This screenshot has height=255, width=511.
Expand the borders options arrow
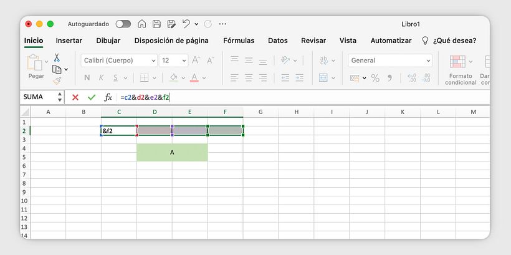(x=155, y=78)
